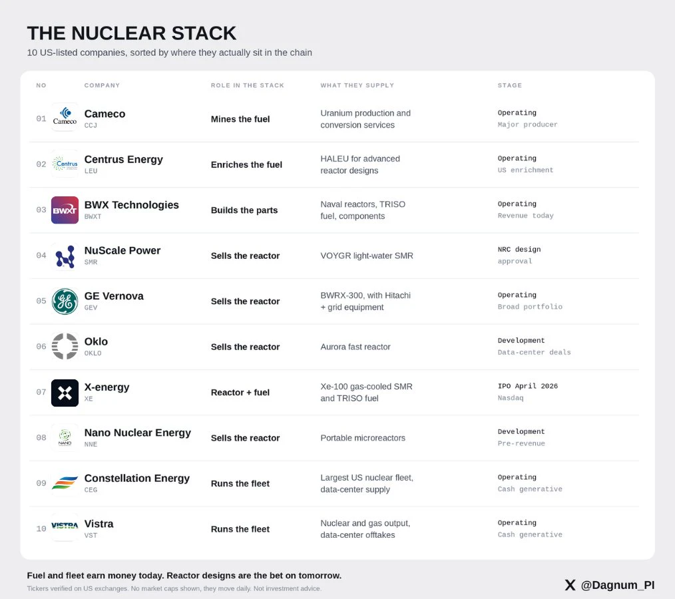Select the Nano Nuclear Energy company name
Image resolution: width=675 pixels, height=599 pixels.
(x=137, y=433)
